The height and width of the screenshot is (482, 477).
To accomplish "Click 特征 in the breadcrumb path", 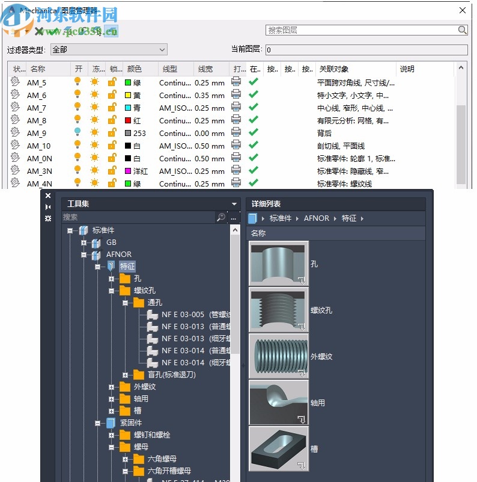I will [x=349, y=218].
